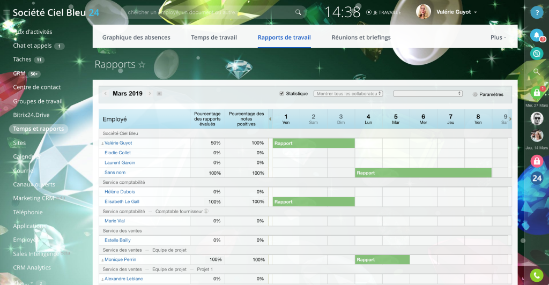Toggle the JE TRAVAILLE work status
Image resolution: width=549 pixels, height=285 pixels.
[383, 12]
